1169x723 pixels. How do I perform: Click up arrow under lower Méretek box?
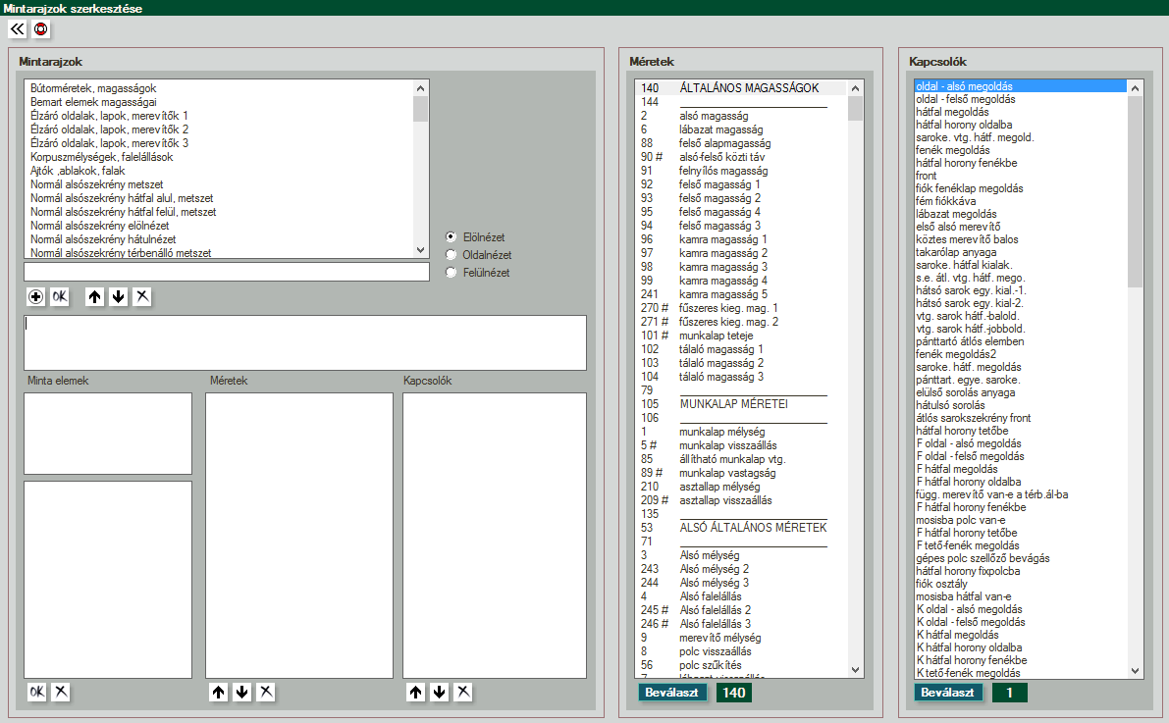(218, 692)
